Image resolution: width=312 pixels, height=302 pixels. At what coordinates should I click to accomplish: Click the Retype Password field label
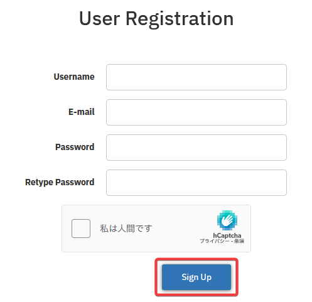(x=60, y=182)
